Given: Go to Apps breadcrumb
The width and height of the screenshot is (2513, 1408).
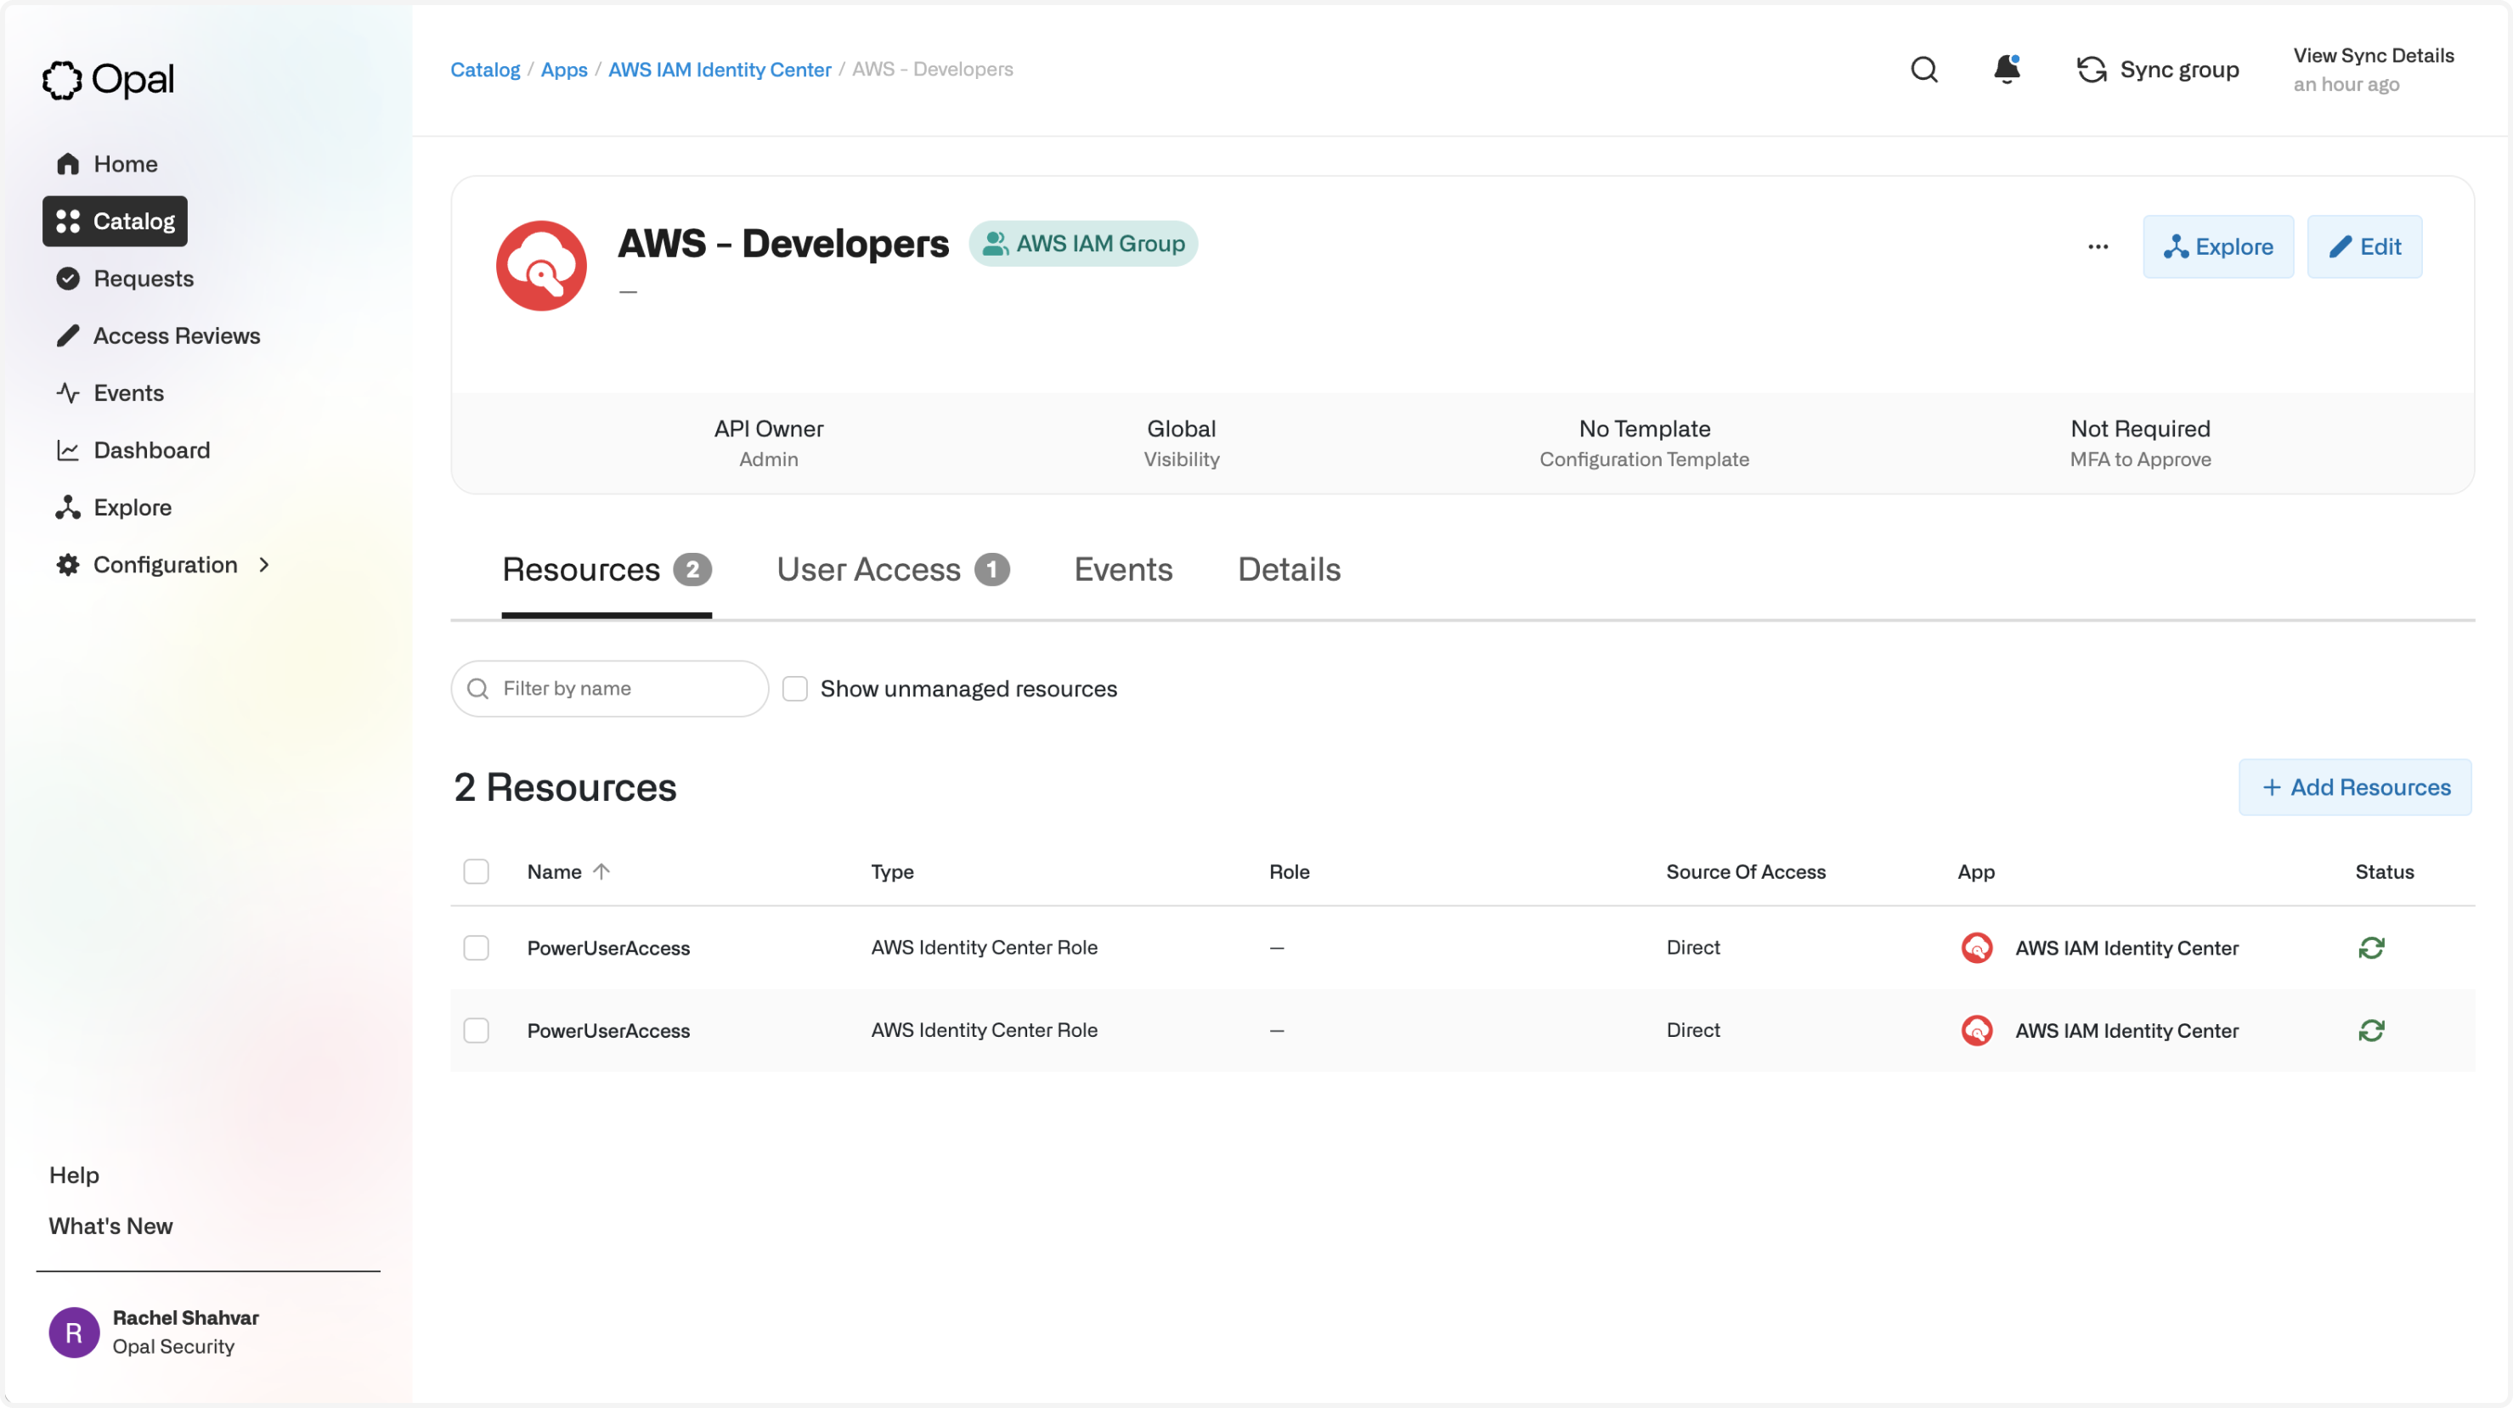Looking at the screenshot, I should (564, 70).
